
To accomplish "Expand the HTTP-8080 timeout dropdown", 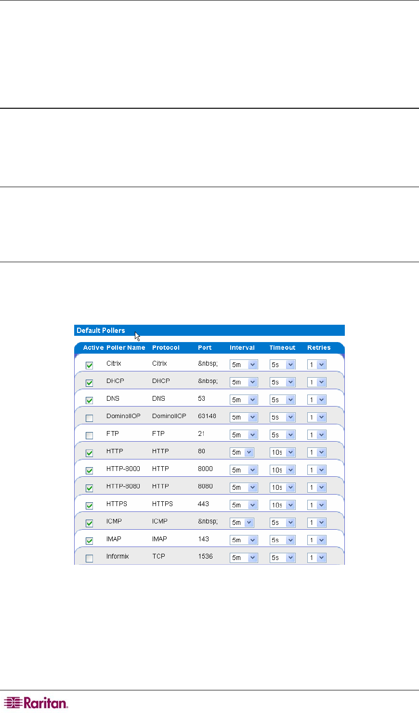I will [x=282, y=487].
